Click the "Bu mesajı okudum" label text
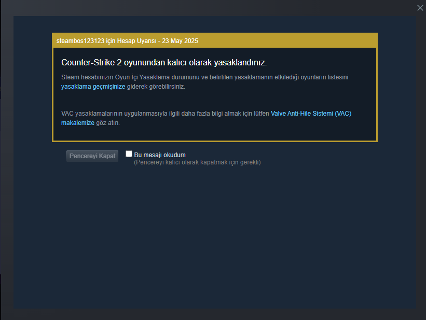Screen dimensions: 426x320 click(160, 155)
